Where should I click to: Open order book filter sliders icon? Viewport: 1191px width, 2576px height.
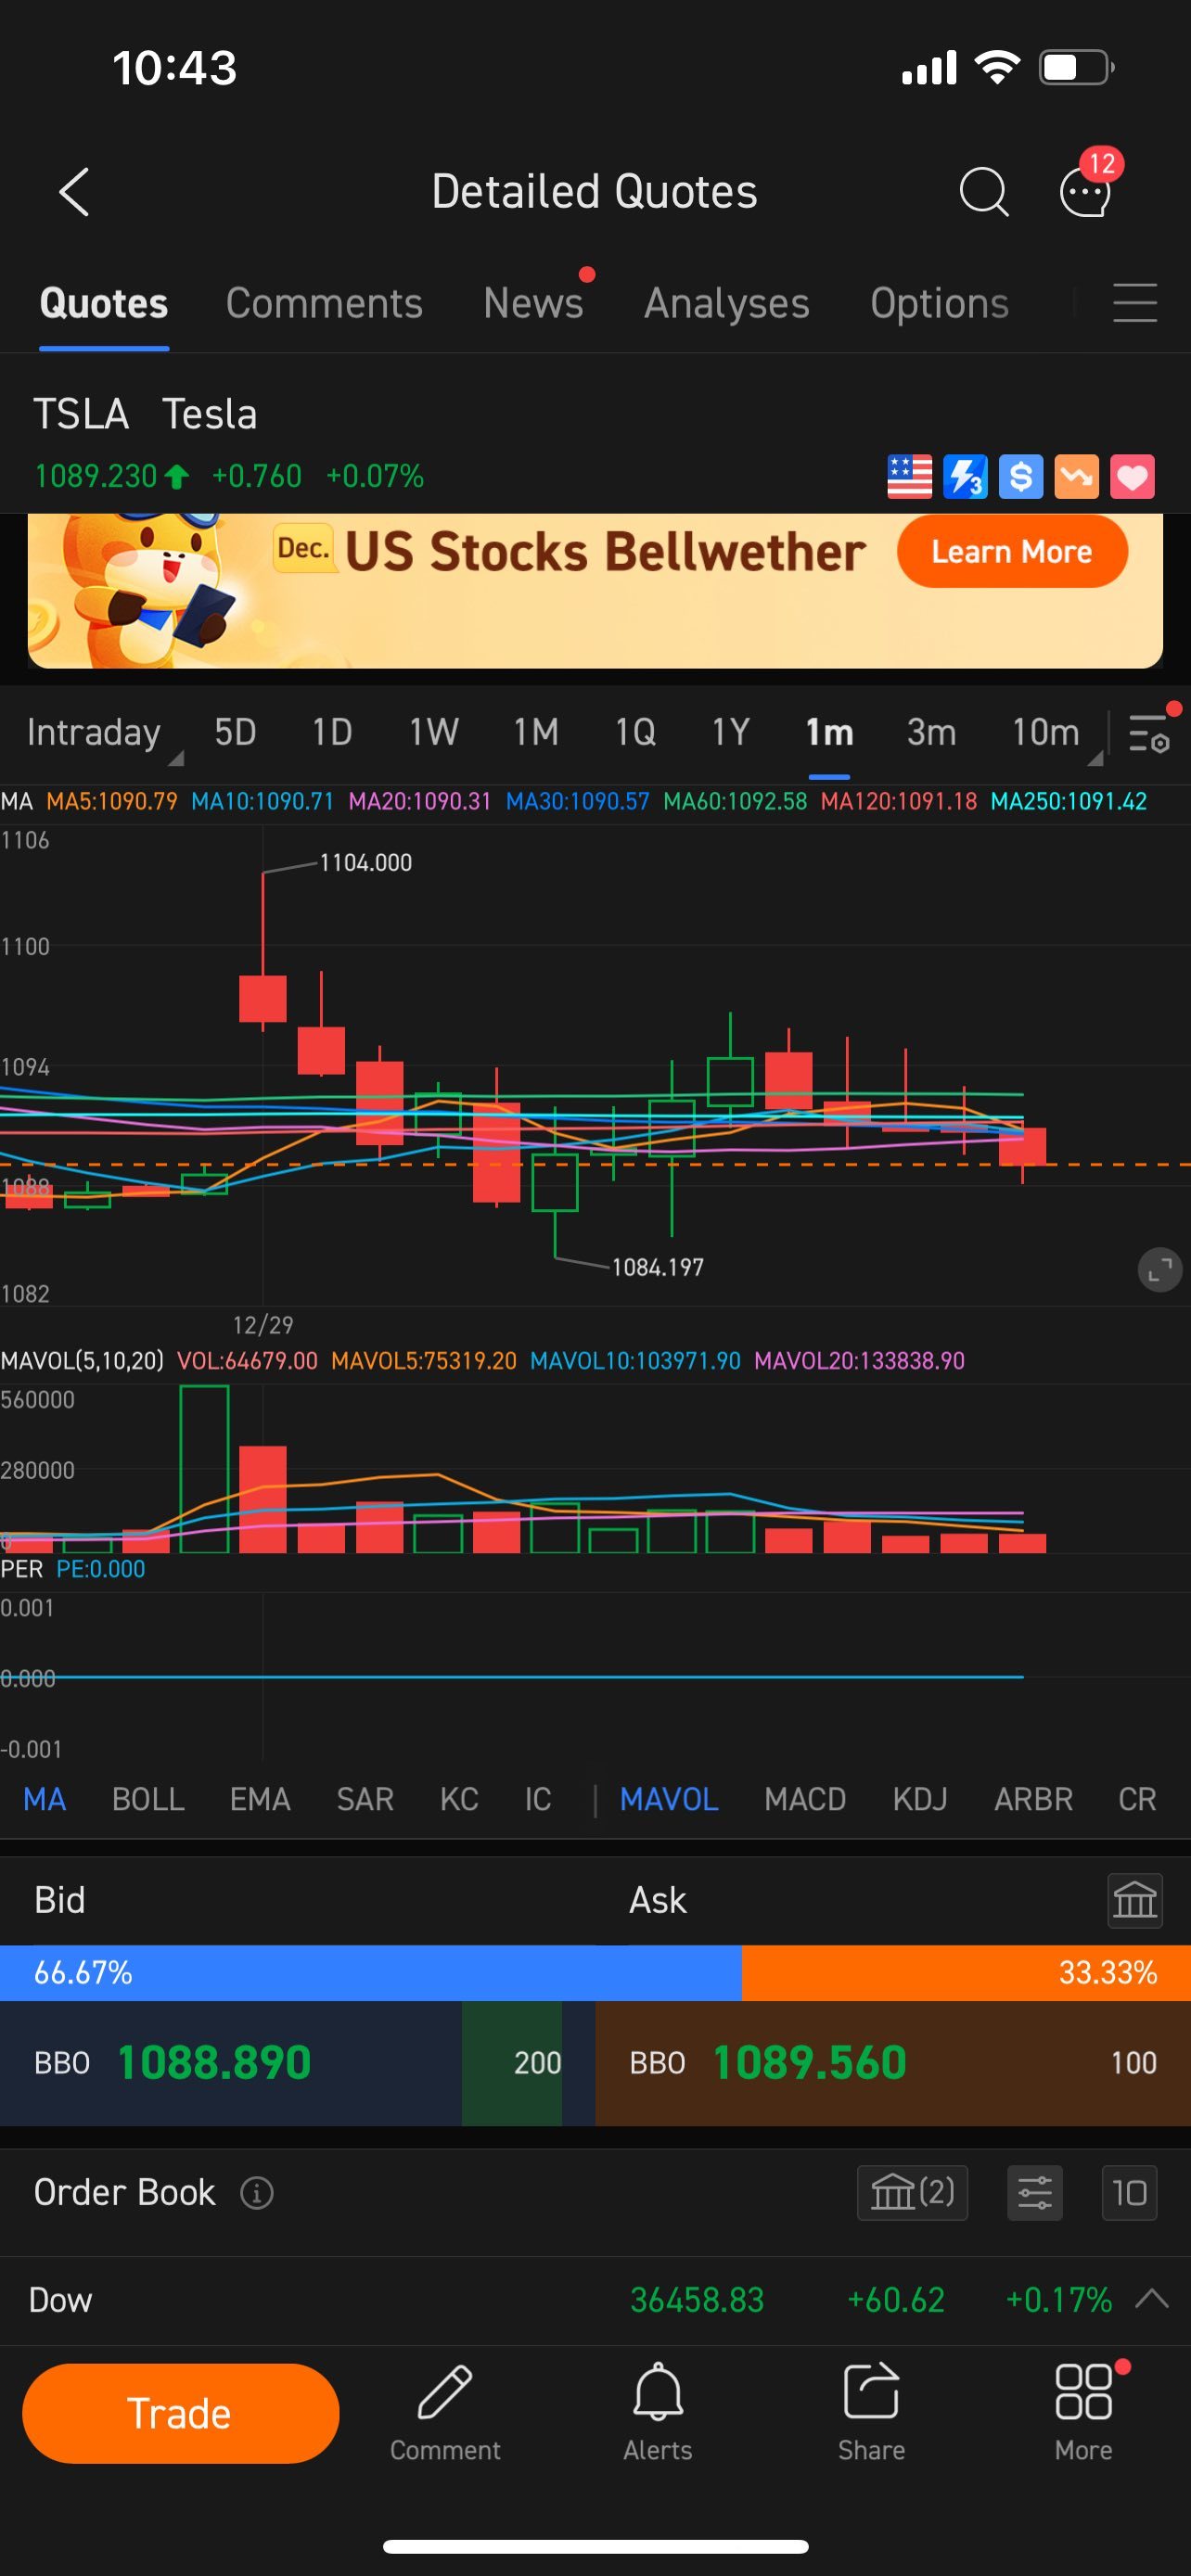1035,2192
